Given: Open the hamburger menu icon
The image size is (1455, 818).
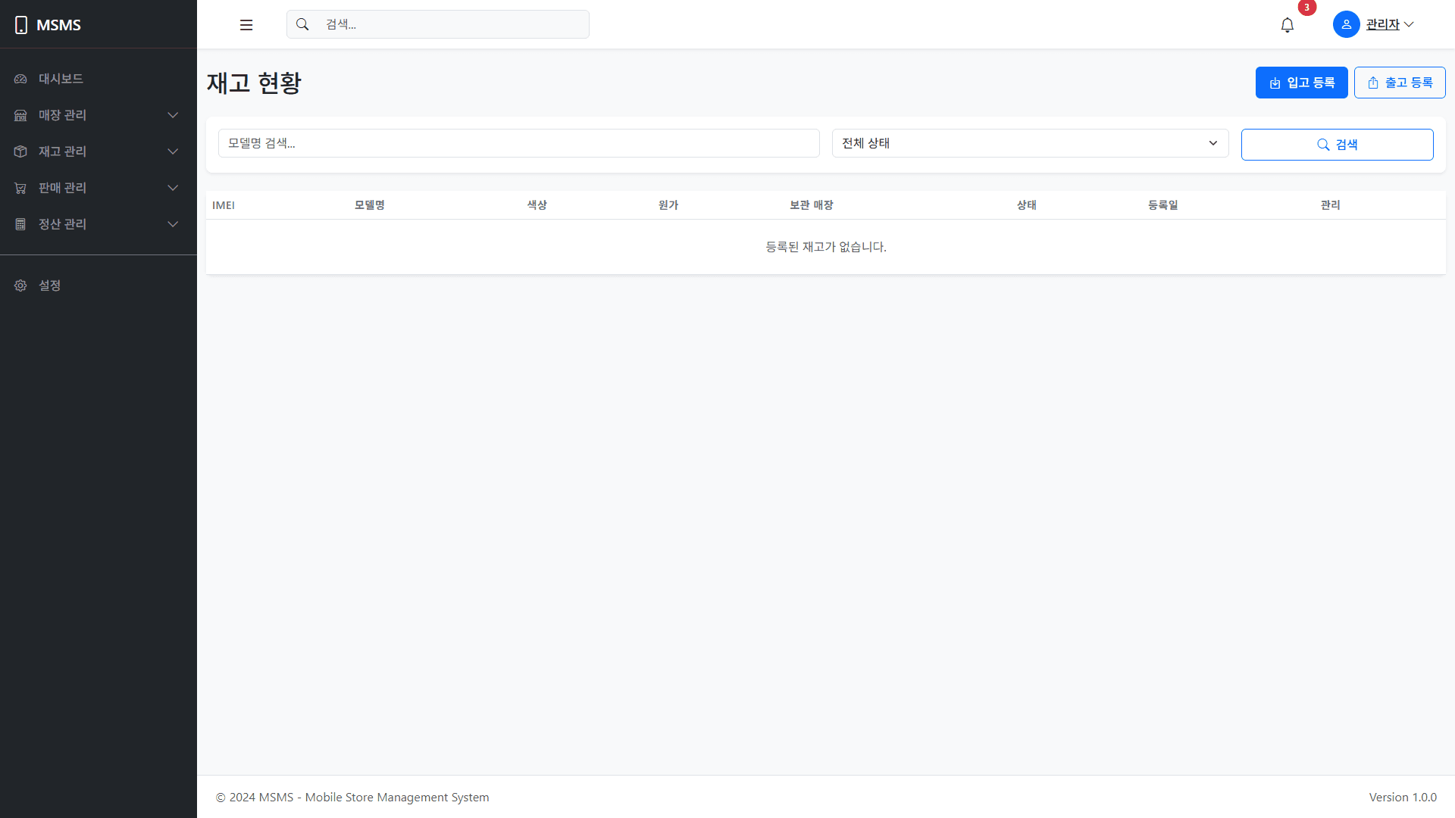Looking at the screenshot, I should click(x=246, y=24).
